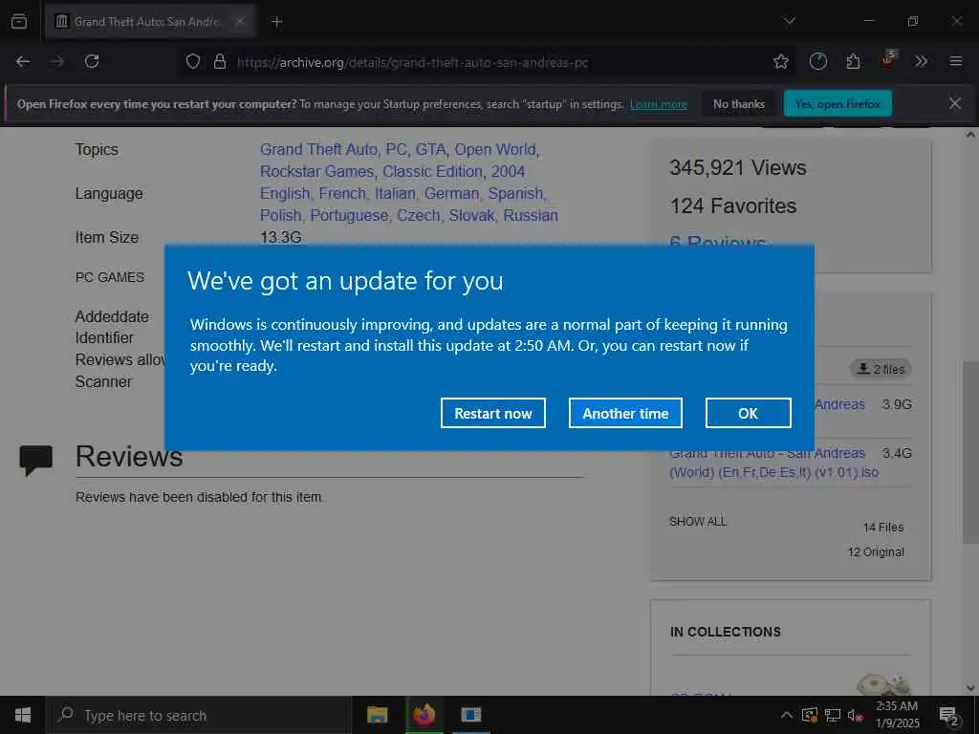Viewport: 979px width, 734px height.
Task: Click the scrollbar down arrow
Action: [970, 688]
